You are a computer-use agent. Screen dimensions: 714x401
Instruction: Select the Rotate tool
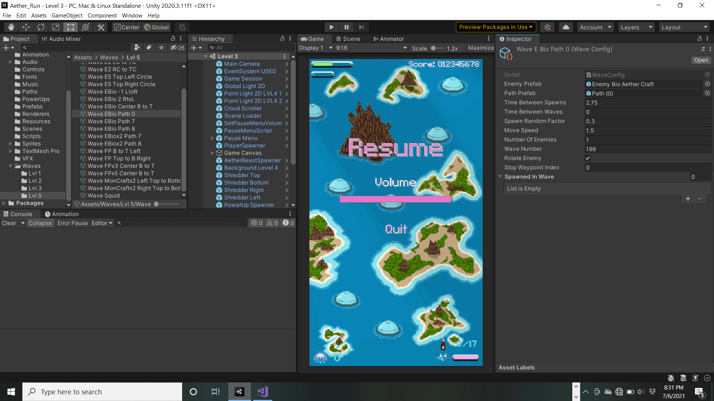(x=41, y=27)
